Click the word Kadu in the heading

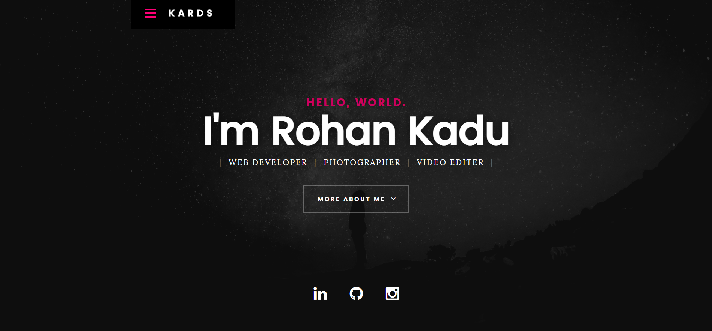459,130
